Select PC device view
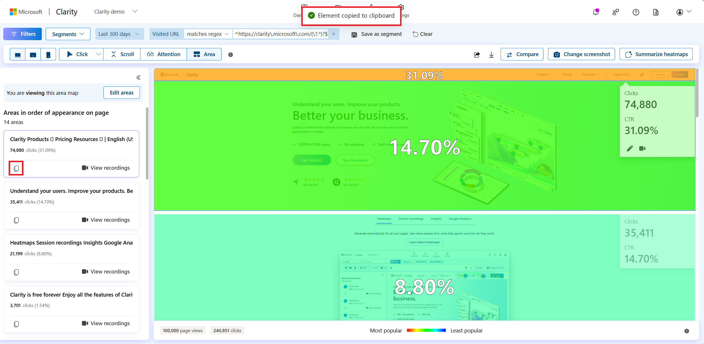The width and height of the screenshot is (704, 344). [x=18, y=54]
